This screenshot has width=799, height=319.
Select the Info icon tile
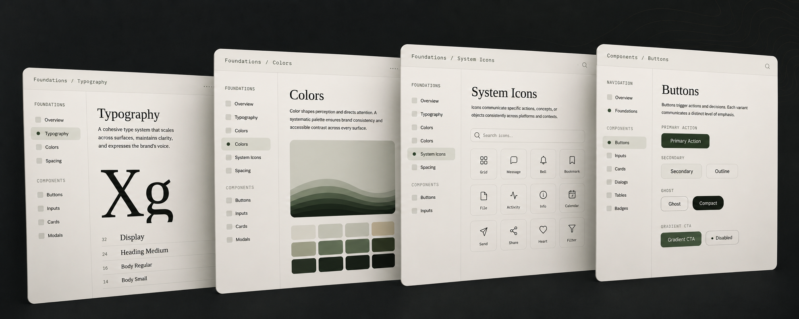(x=543, y=198)
